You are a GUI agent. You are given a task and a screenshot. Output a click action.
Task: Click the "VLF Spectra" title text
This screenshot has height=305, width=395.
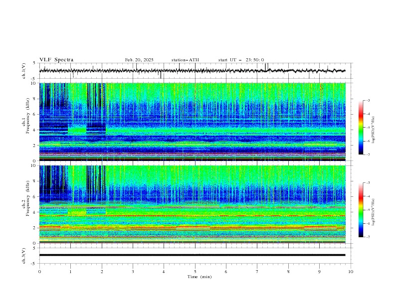56,60
